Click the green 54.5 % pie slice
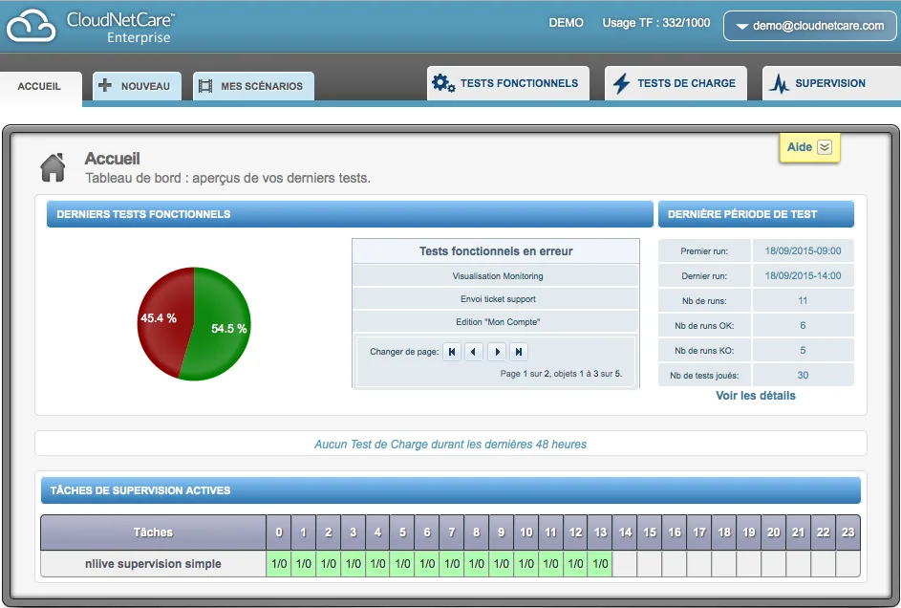901x608 pixels. tap(222, 325)
